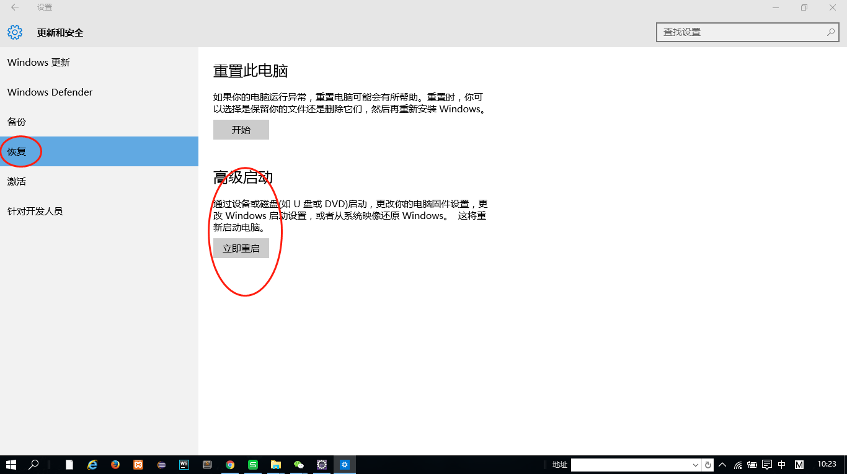Click the 更新和安全 page title

tap(60, 32)
